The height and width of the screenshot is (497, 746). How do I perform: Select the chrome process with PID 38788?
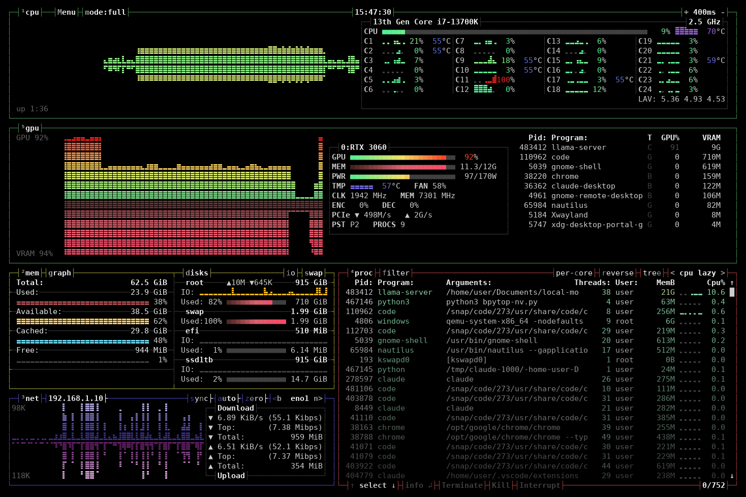click(535, 437)
